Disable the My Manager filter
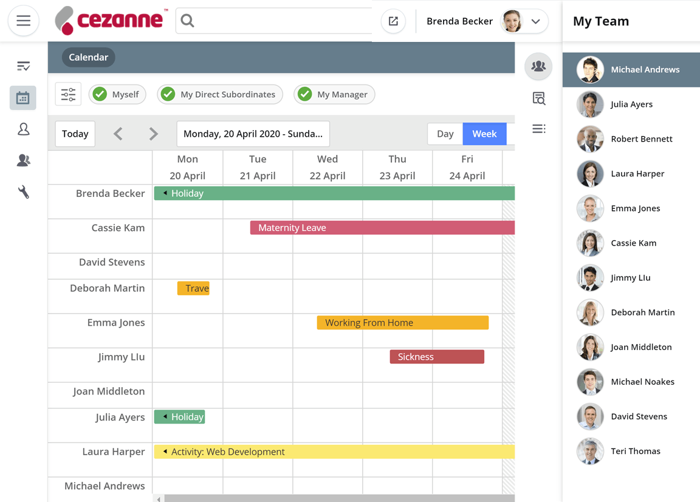This screenshot has width=700, height=502. click(x=334, y=94)
